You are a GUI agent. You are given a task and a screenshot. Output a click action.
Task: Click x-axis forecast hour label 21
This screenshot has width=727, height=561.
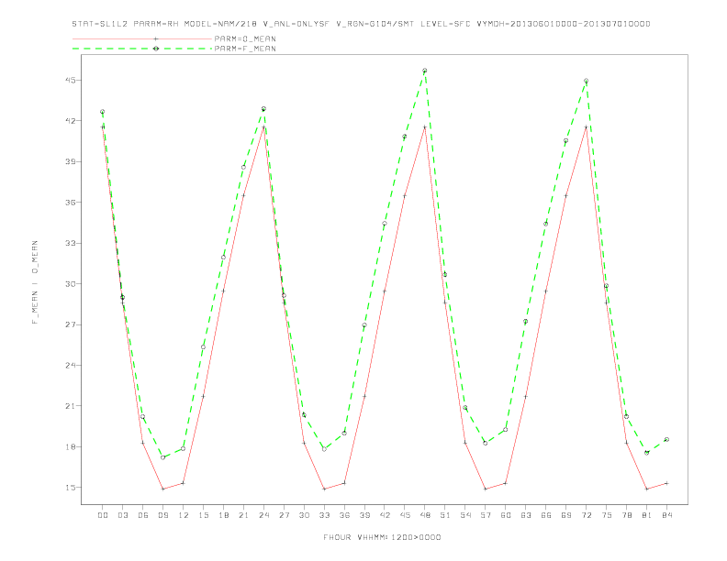point(243,515)
